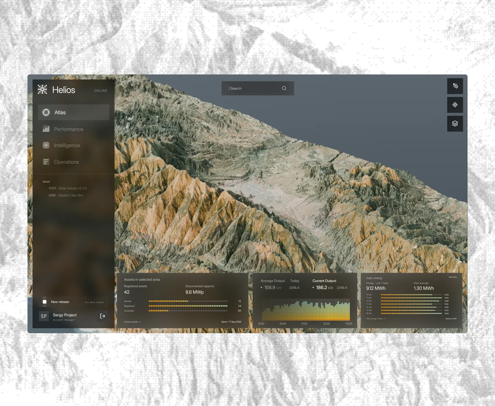
Task: Click the 1.30 MWh daily average
Action: pyautogui.click(x=424, y=288)
